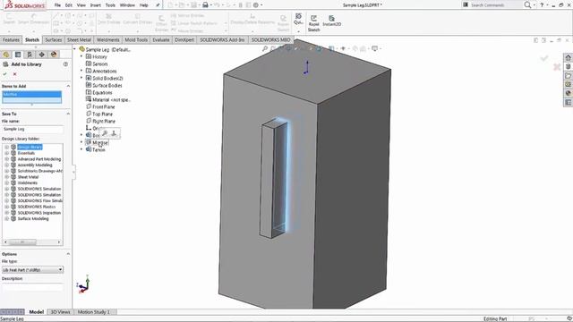573x322 pixels.
Task: Click the confirmation corner checkmark in viewport
Action: coord(544,58)
